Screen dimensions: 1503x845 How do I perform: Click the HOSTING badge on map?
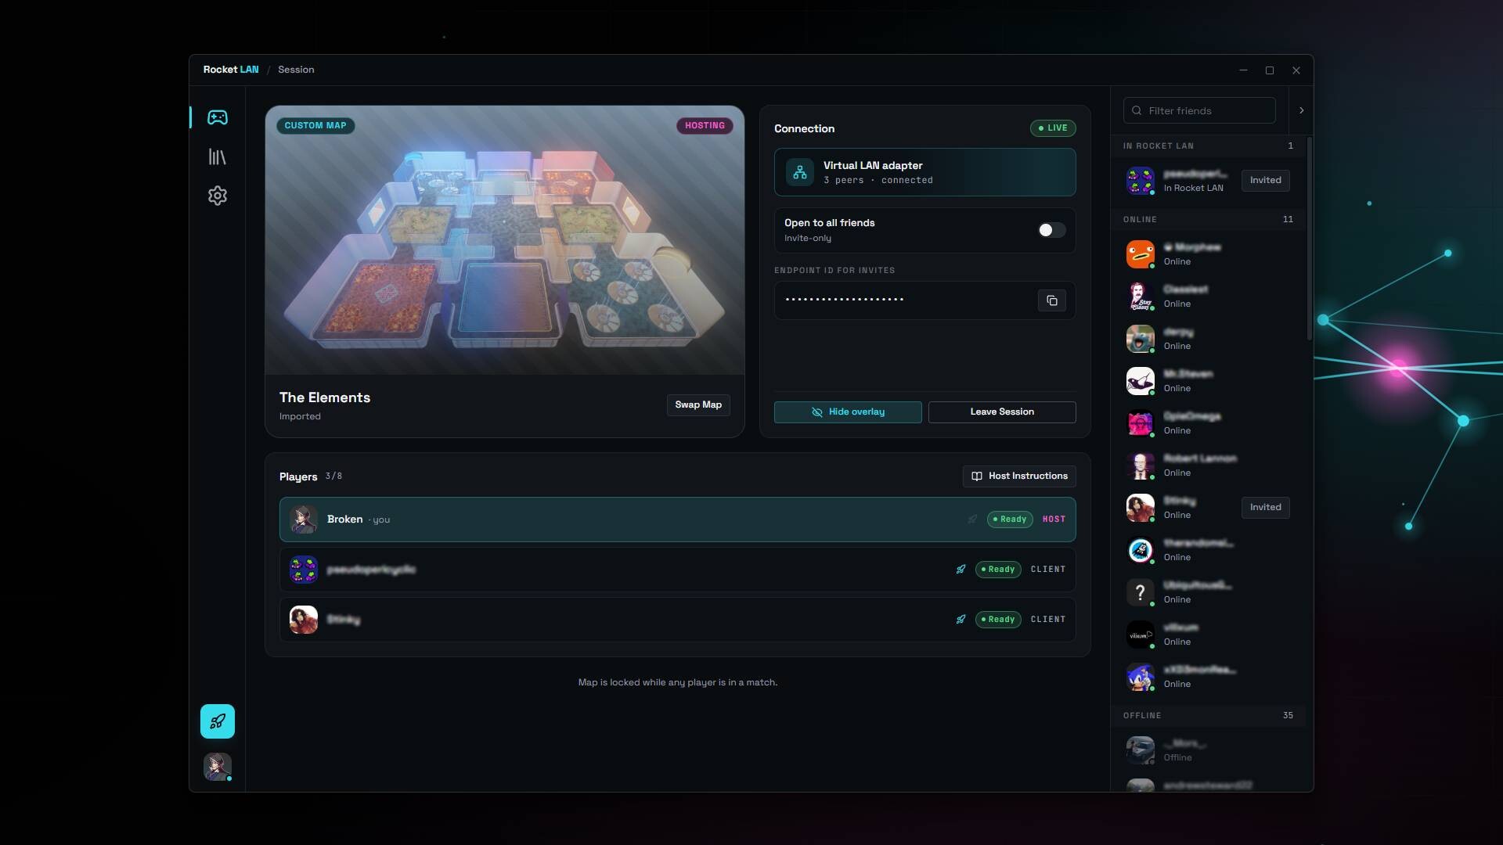click(705, 126)
